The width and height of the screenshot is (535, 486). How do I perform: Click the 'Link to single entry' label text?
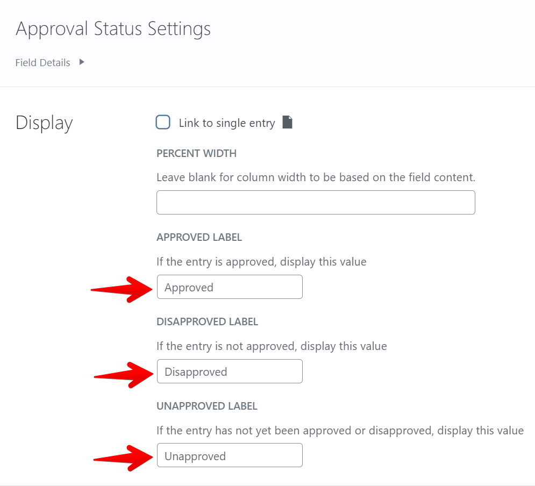pos(226,123)
